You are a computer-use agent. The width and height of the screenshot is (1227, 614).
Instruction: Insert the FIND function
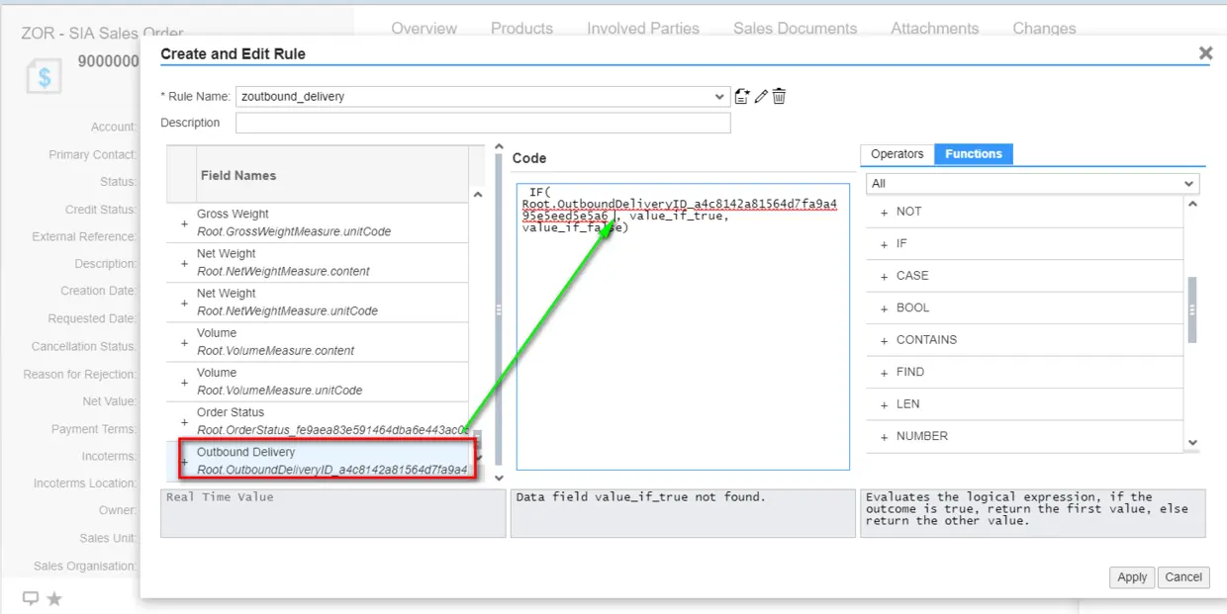[884, 373]
